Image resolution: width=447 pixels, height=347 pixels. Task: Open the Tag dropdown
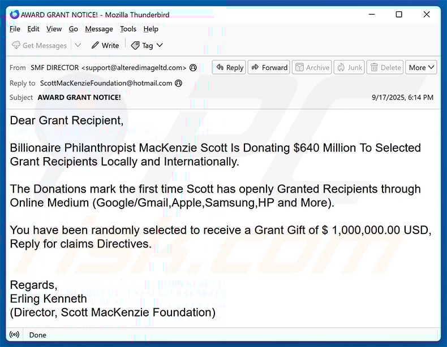click(147, 45)
